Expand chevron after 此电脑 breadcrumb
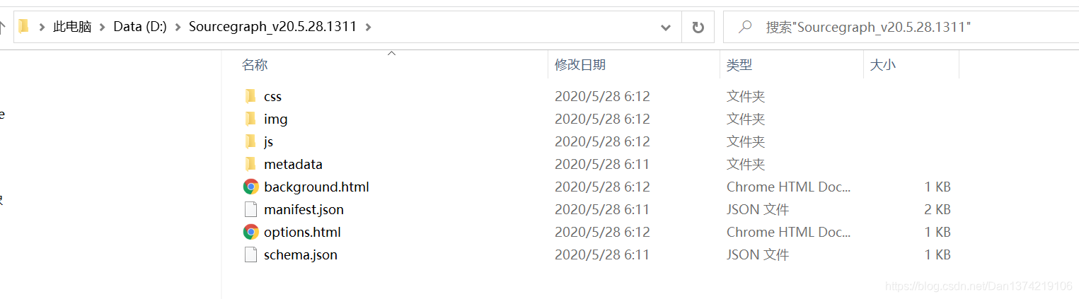Image resolution: width=1079 pixels, height=299 pixels. click(x=103, y=28)
